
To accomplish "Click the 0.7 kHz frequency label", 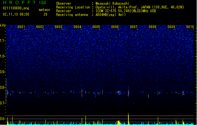I will 3,103.
